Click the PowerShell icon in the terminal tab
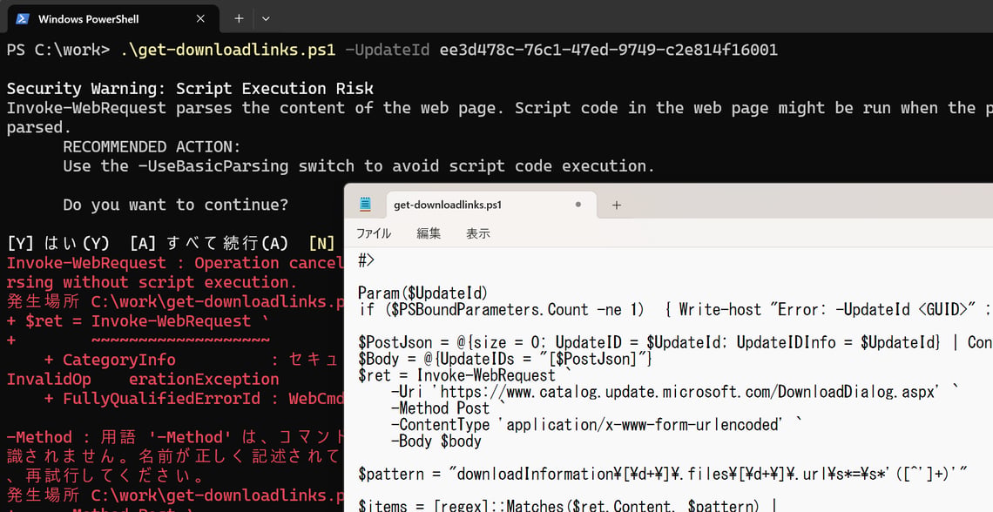Viewport: 993px width, 512px height. 22,19
